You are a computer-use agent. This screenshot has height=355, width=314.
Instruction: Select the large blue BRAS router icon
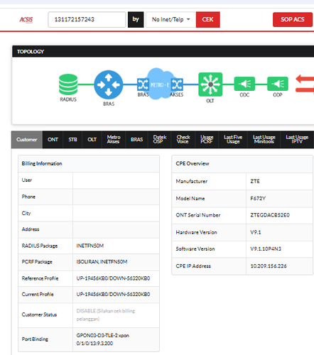[x=109, y=84]
